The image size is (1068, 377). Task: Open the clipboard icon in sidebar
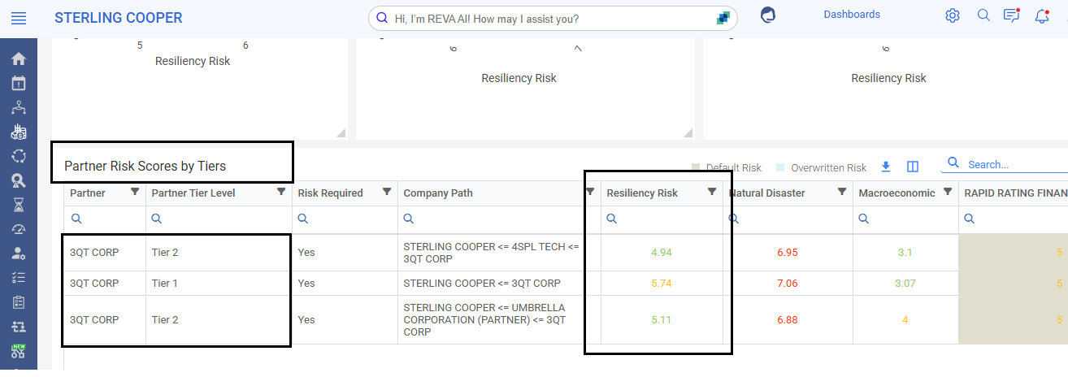18,302
